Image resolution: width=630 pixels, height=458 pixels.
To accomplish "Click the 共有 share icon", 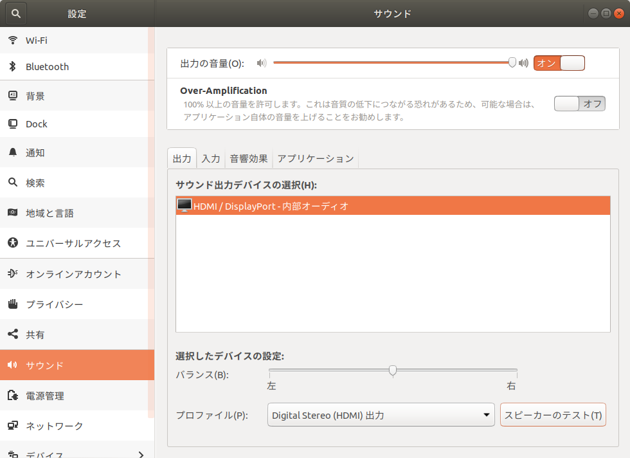I will tap(13, 334).
